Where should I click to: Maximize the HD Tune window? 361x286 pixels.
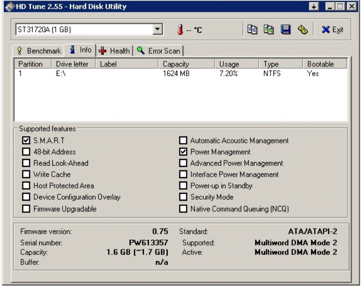click(340, 6)
